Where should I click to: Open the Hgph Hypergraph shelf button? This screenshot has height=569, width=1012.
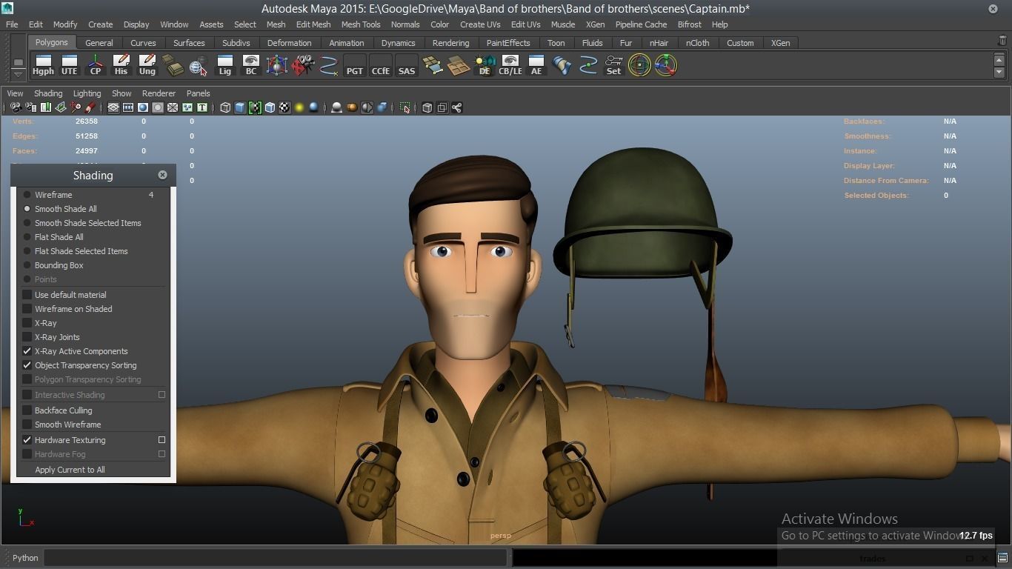pos(43,65)
